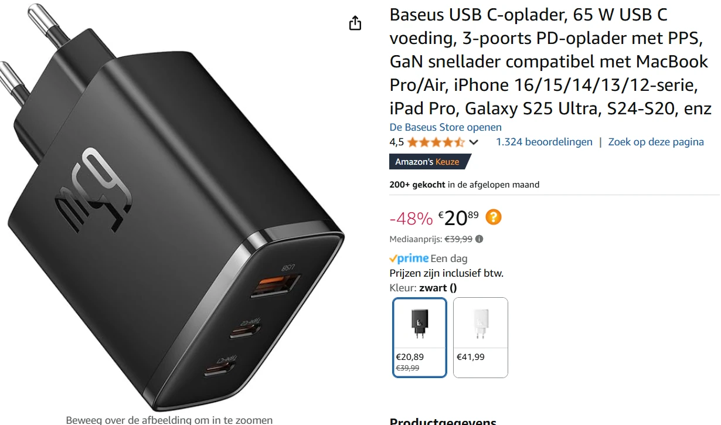
Task: Click the 200+ gekocht text
Action: pos(418,185)
